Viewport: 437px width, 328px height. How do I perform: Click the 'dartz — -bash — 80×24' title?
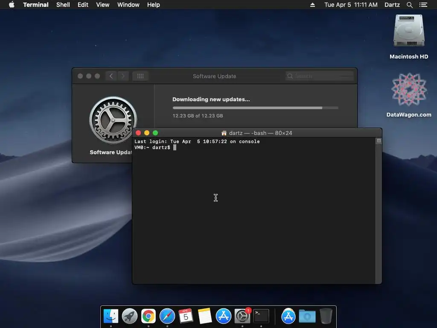261,133
